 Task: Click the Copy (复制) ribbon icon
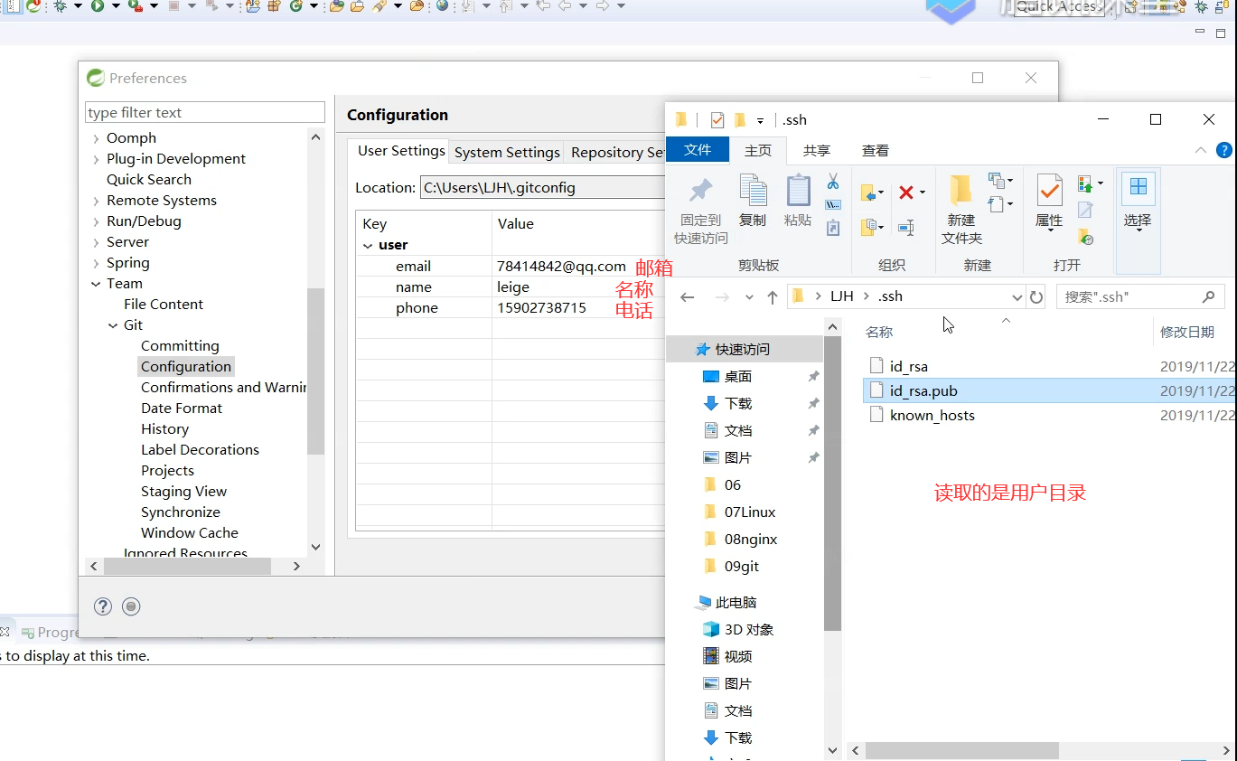pyautogui.click(x=754, y=190)
